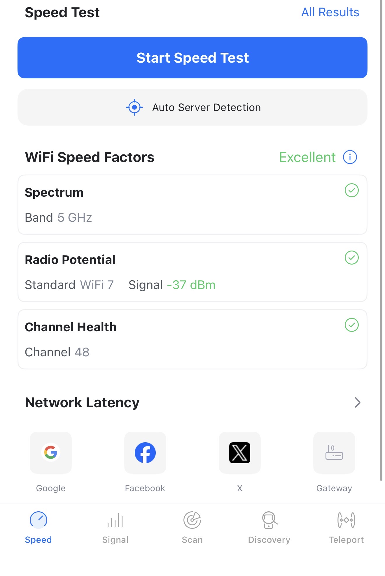Tap the Gateway router icon
The width and height of the screenshot is (385, 576).
click(334, 452)
